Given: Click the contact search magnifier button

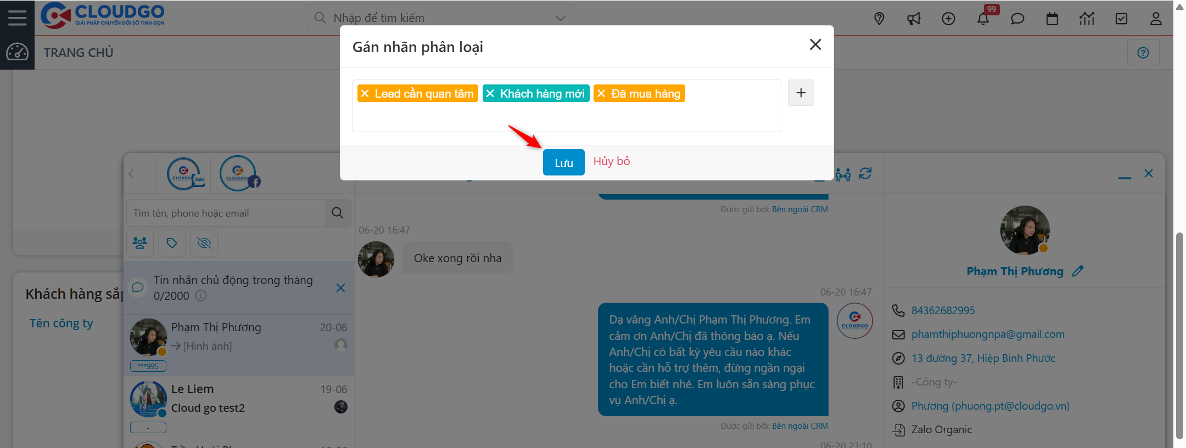Looking at the screenshot, I should (338, 213).
